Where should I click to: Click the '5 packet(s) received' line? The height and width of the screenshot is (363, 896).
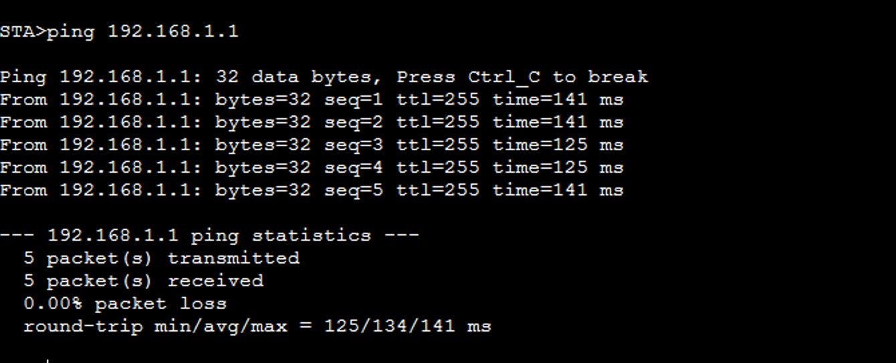pyautogui.click(x=143, y=281)
